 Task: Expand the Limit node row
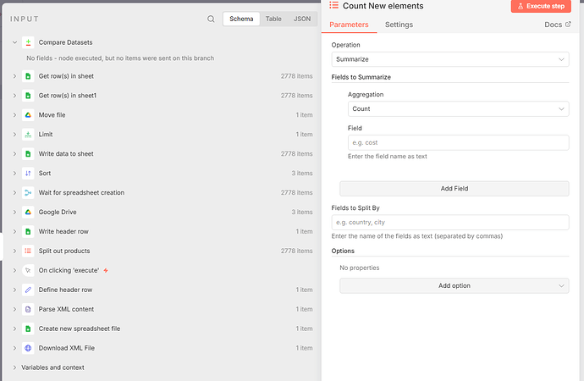[14, 135]
